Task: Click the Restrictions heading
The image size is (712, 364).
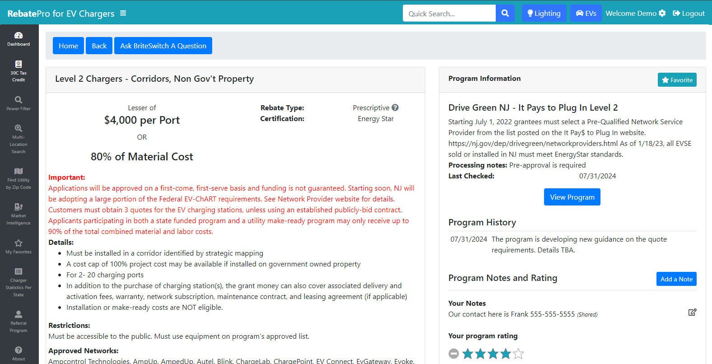Action: [x=69, y=326]
